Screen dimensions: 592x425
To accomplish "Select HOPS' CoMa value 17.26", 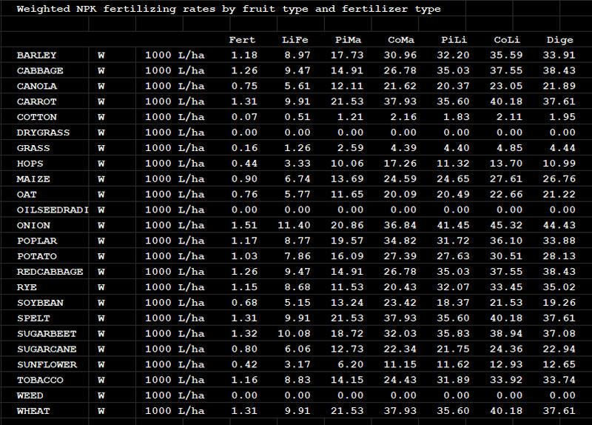I will point(402,164).
